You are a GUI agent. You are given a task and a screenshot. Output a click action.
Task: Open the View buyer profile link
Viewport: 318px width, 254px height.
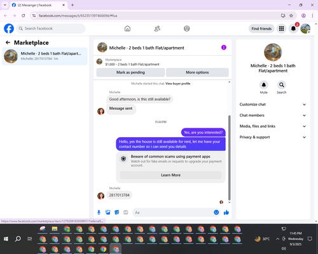tap(177, 84)
